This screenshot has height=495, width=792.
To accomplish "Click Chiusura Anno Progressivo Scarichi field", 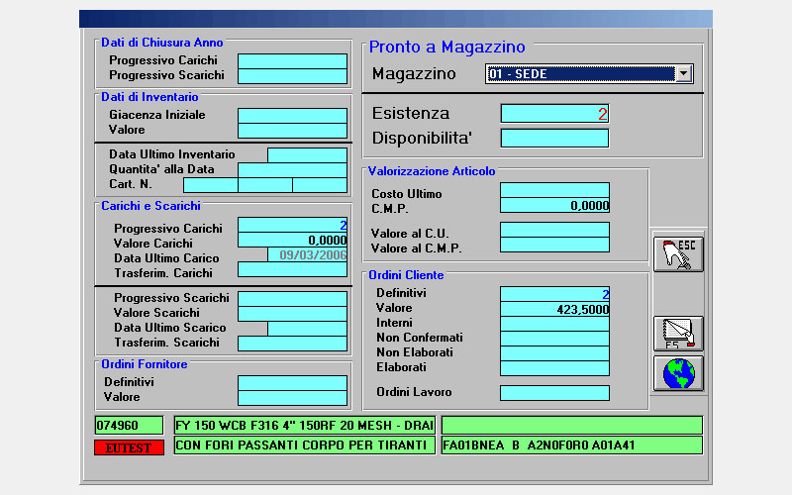I will click(x=292, y=76).
